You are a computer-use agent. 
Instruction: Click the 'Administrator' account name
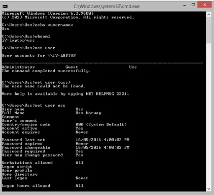coord(18,67)
